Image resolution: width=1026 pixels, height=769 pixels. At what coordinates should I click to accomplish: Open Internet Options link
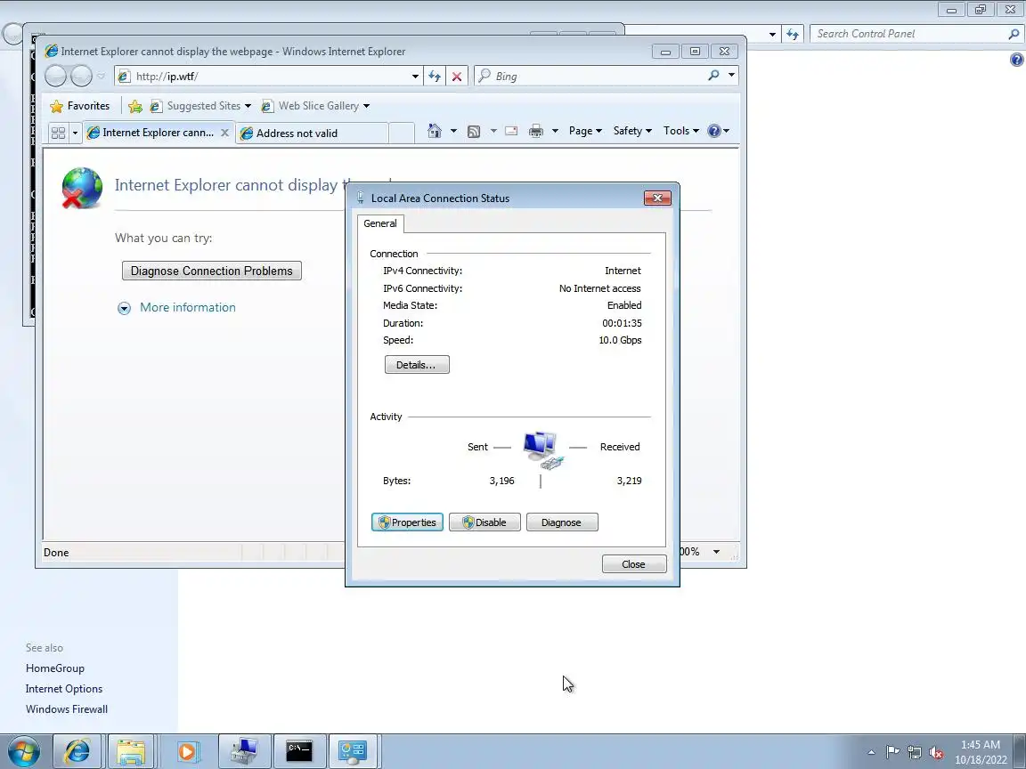pos(64,689)
